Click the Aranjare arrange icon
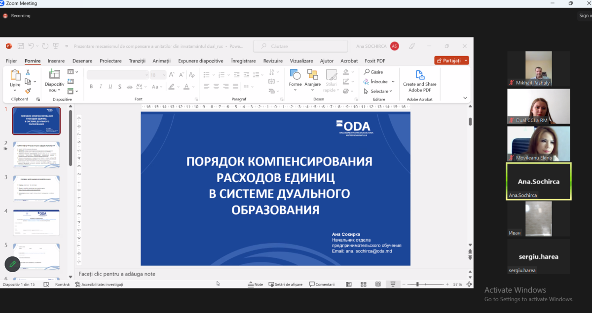 click(x=312, y=75)
